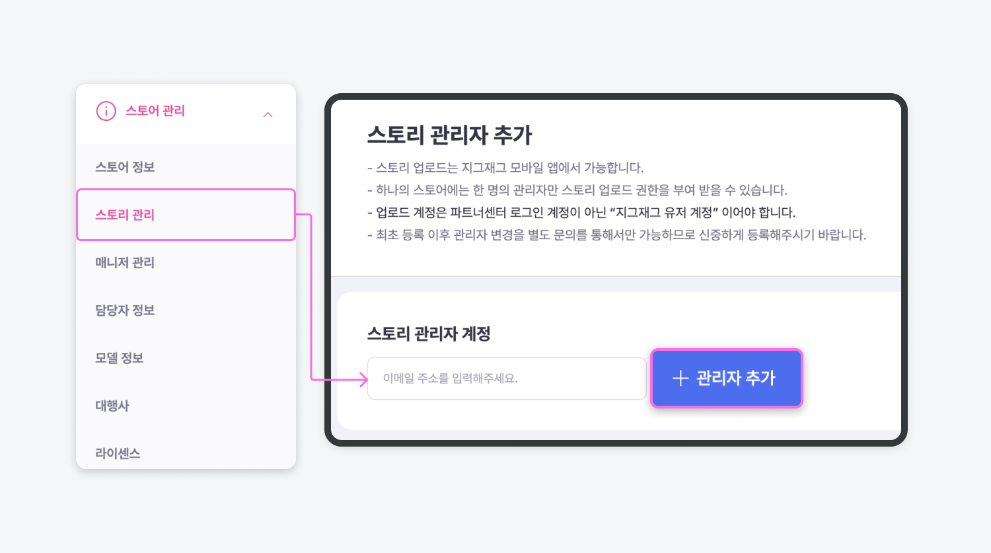Click the info circle icon beside 스토어 관리
991x553 pixels.
coord(106,111)
